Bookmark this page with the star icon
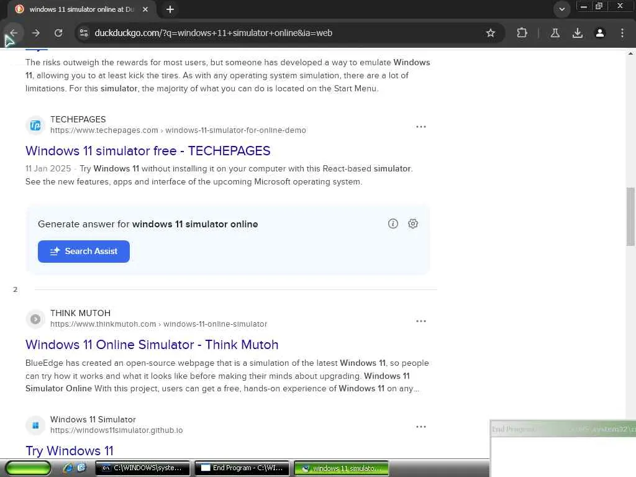Image resolution: width=636 pixels, height=477 pixels. [491, 33]
